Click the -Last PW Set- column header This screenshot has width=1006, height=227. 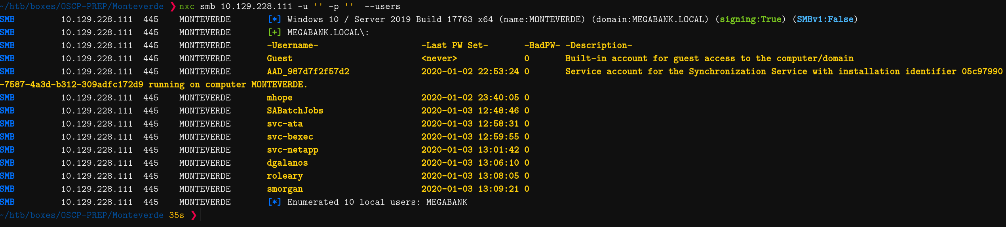tap(455, 45)
